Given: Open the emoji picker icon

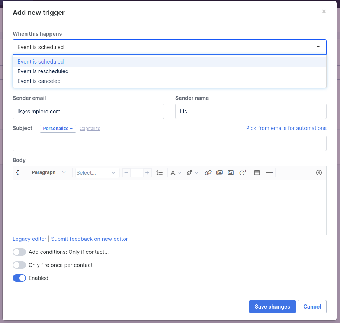Looking at the screenshot, I should [x=243, y=173].
